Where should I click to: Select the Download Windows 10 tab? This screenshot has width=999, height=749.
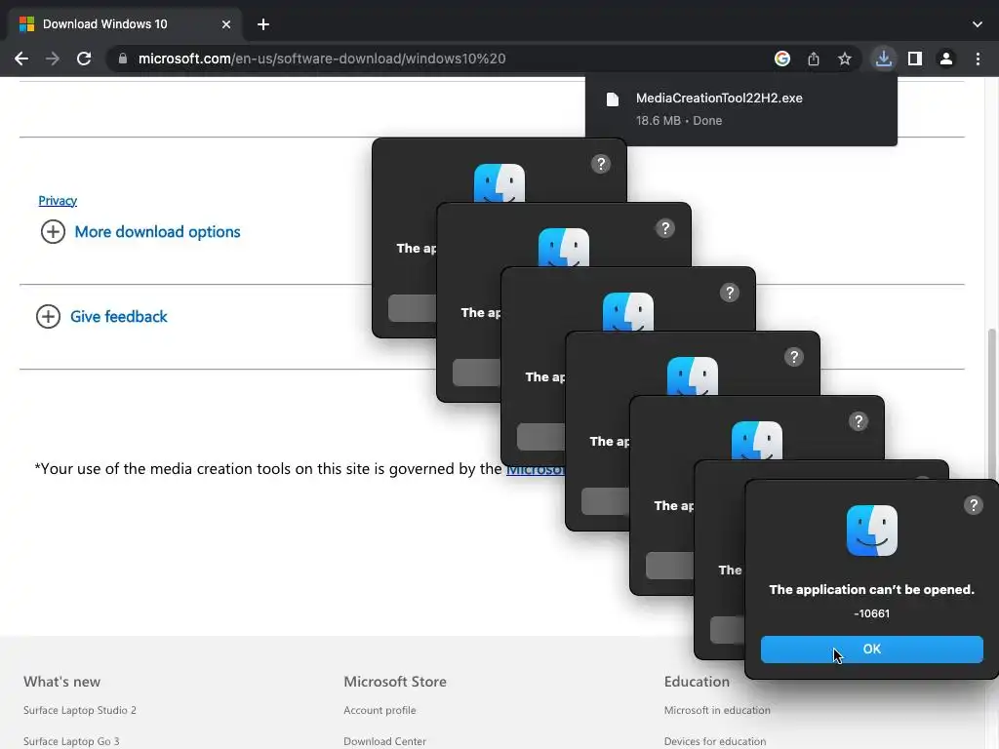(124, 24)
